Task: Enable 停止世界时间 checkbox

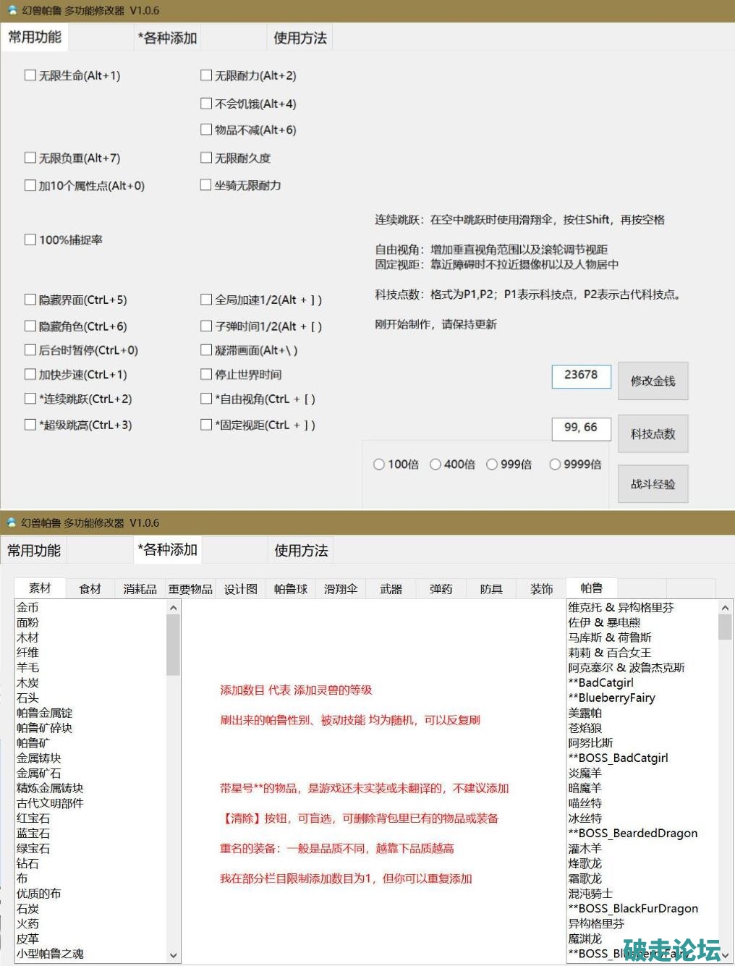Action: click(x=206, y=374)
